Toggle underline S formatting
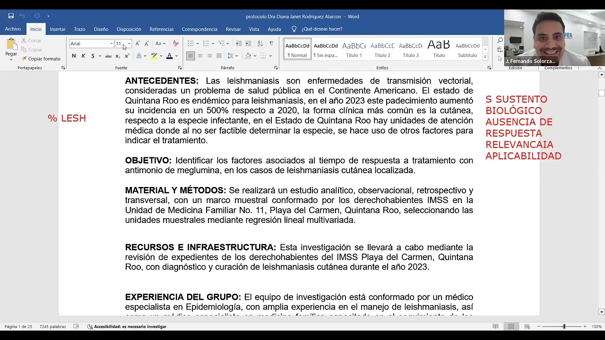605x340 pixels. coord(93,56)
